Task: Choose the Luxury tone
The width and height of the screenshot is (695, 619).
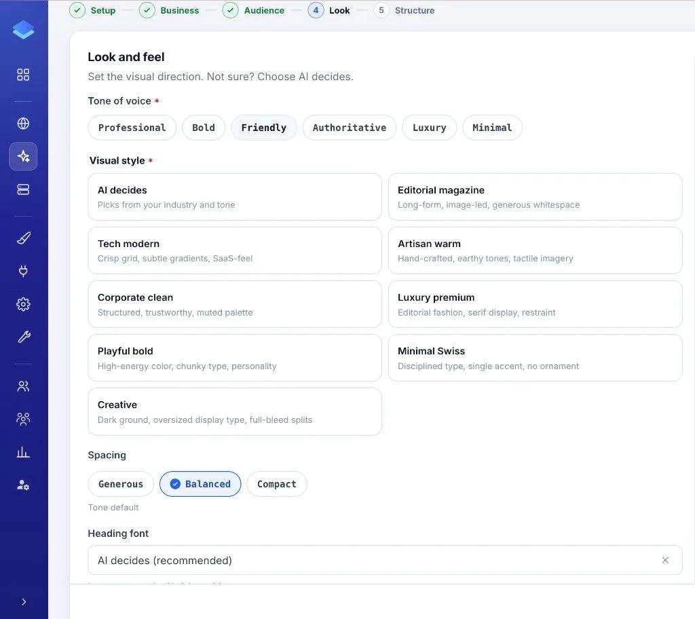Action: click(x=429, y=128)
